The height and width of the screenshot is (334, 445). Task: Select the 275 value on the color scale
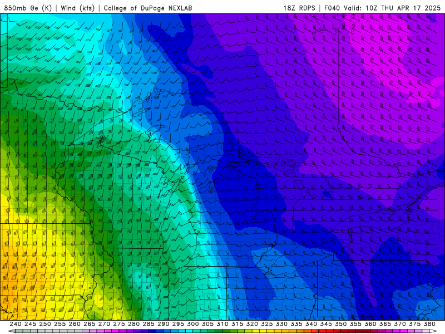(x=119, y=324)
